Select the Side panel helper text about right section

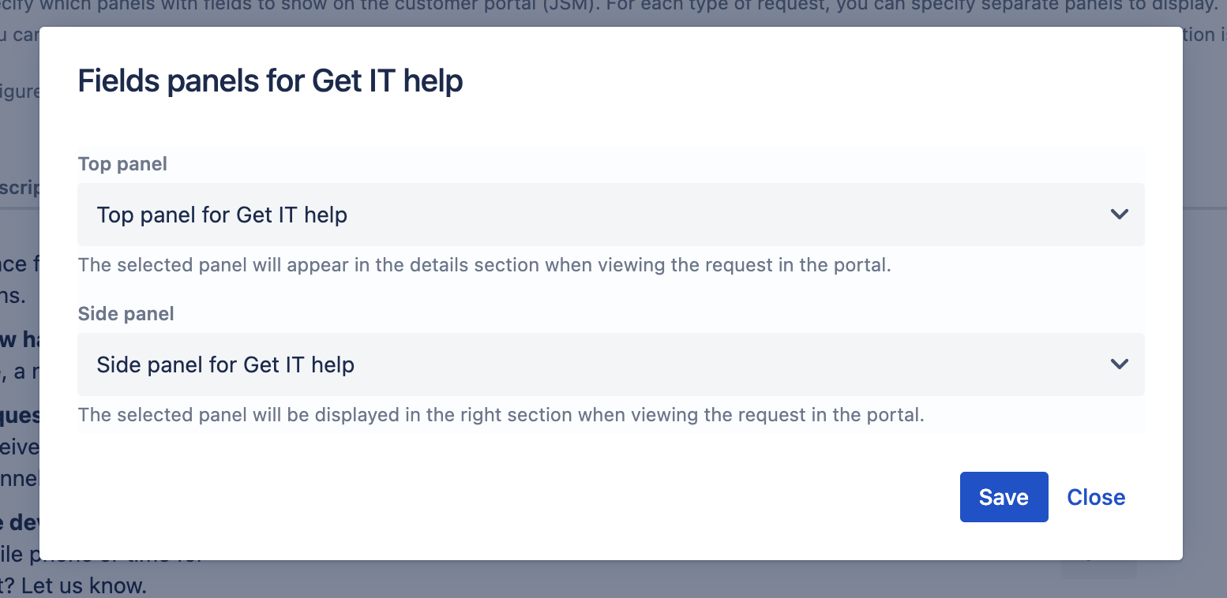click(501, 415)
